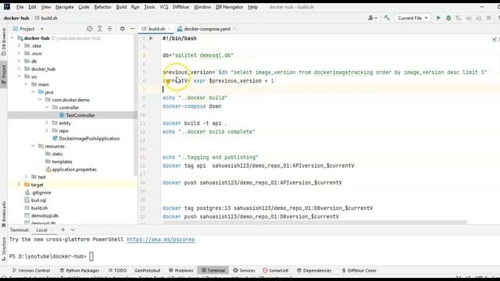Open the Bookmarks side tool window

[3, 214]
